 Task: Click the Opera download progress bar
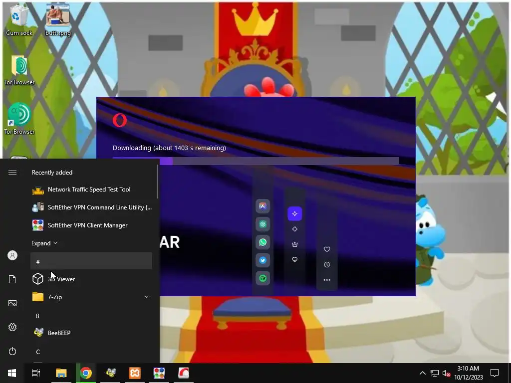256,161
